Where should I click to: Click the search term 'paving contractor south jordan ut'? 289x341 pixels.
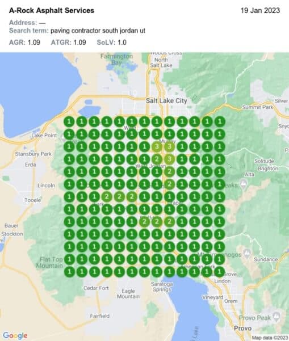(x=98, y=31)
